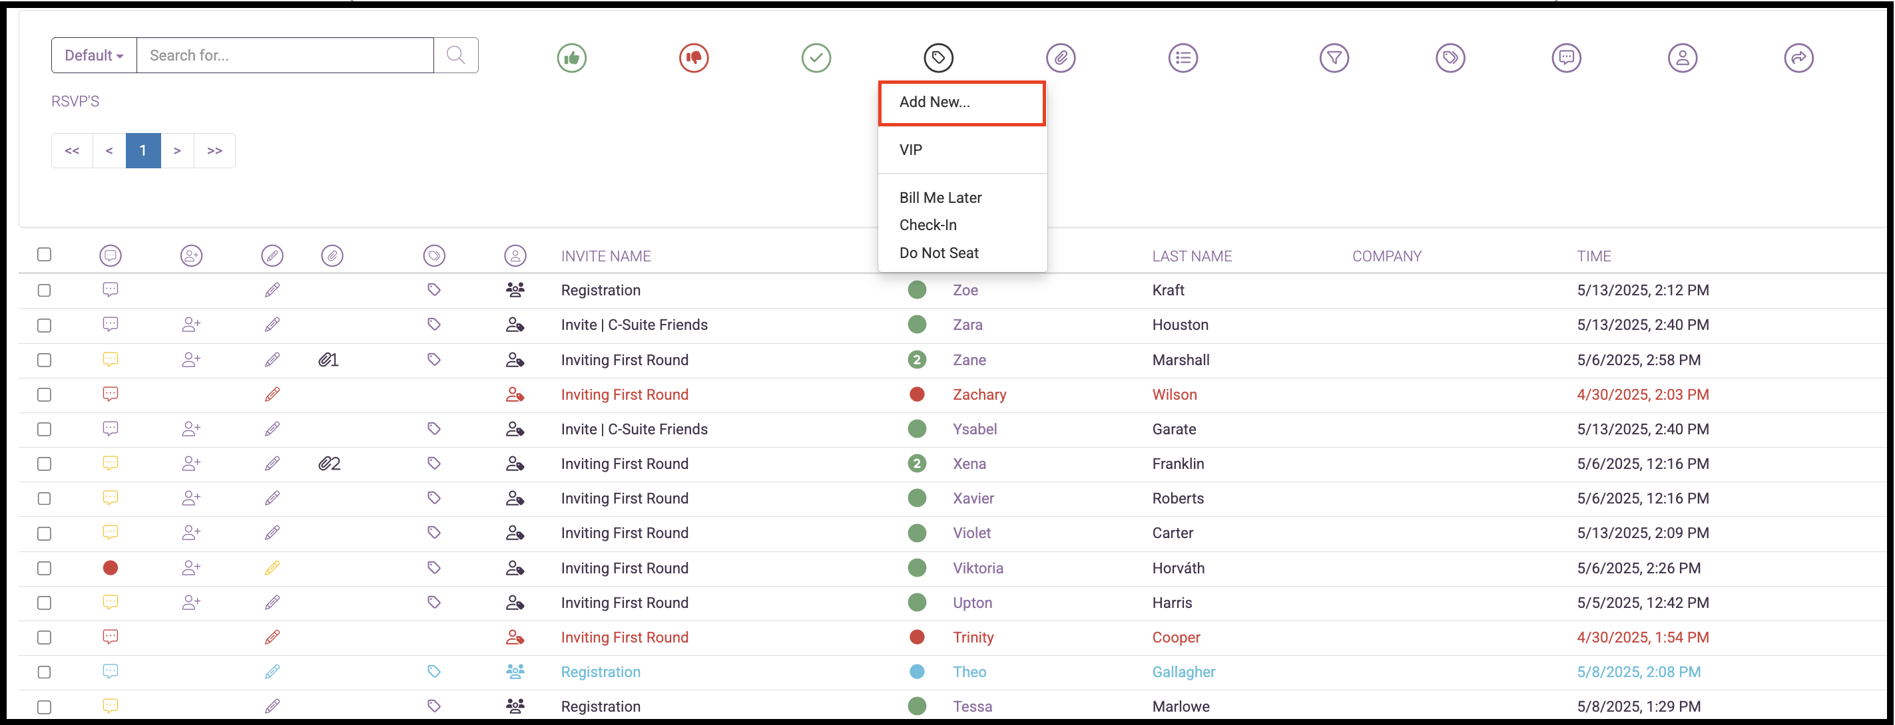Screen dimensions: 1895x725
Task: Click the Search for... input field
Action: point(286,55)
